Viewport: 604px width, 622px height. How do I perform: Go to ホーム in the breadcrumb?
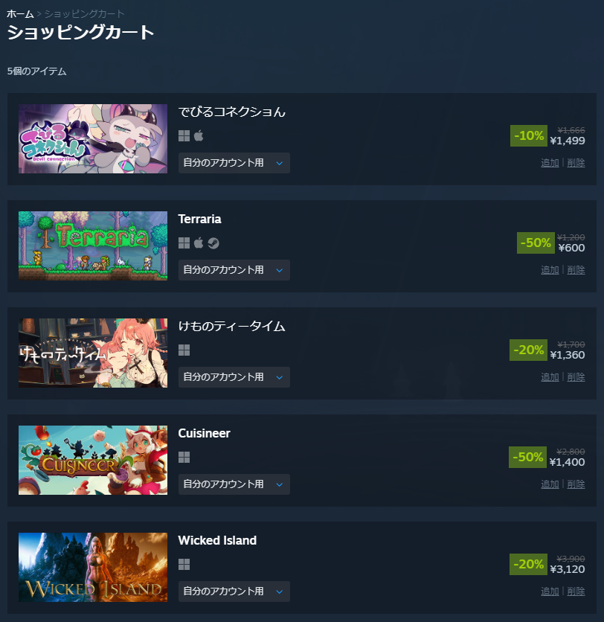20,14
